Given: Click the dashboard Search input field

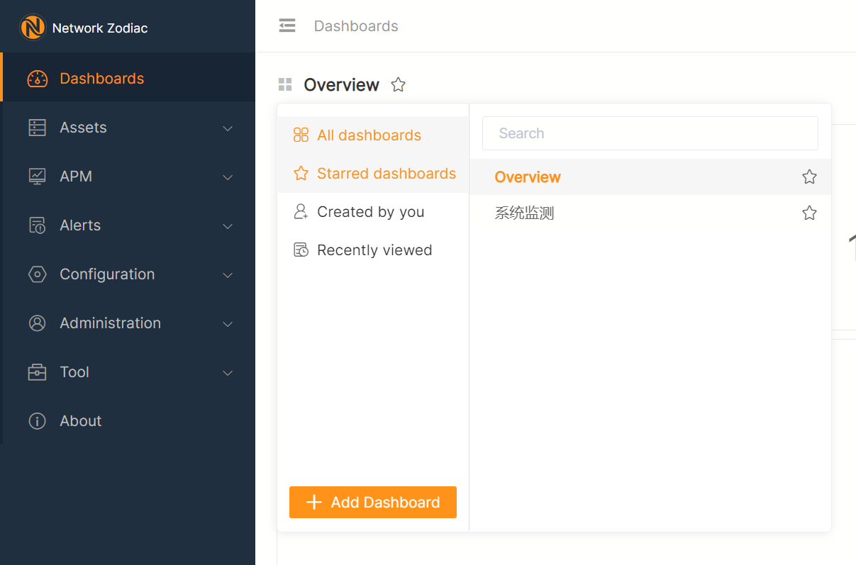Looking at the screenshot, I should click(x=650, y=133).
